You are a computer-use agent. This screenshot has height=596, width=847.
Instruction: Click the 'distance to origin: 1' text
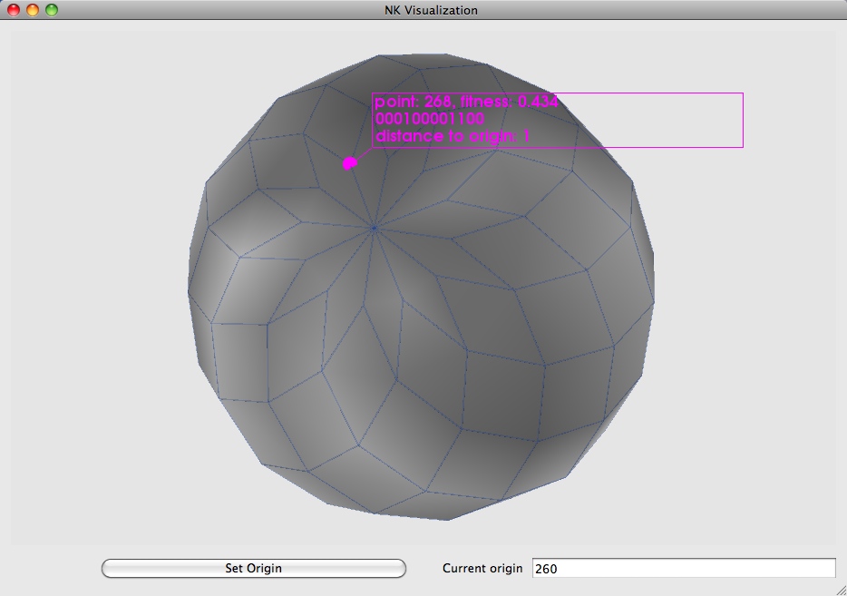pos(453,136)
